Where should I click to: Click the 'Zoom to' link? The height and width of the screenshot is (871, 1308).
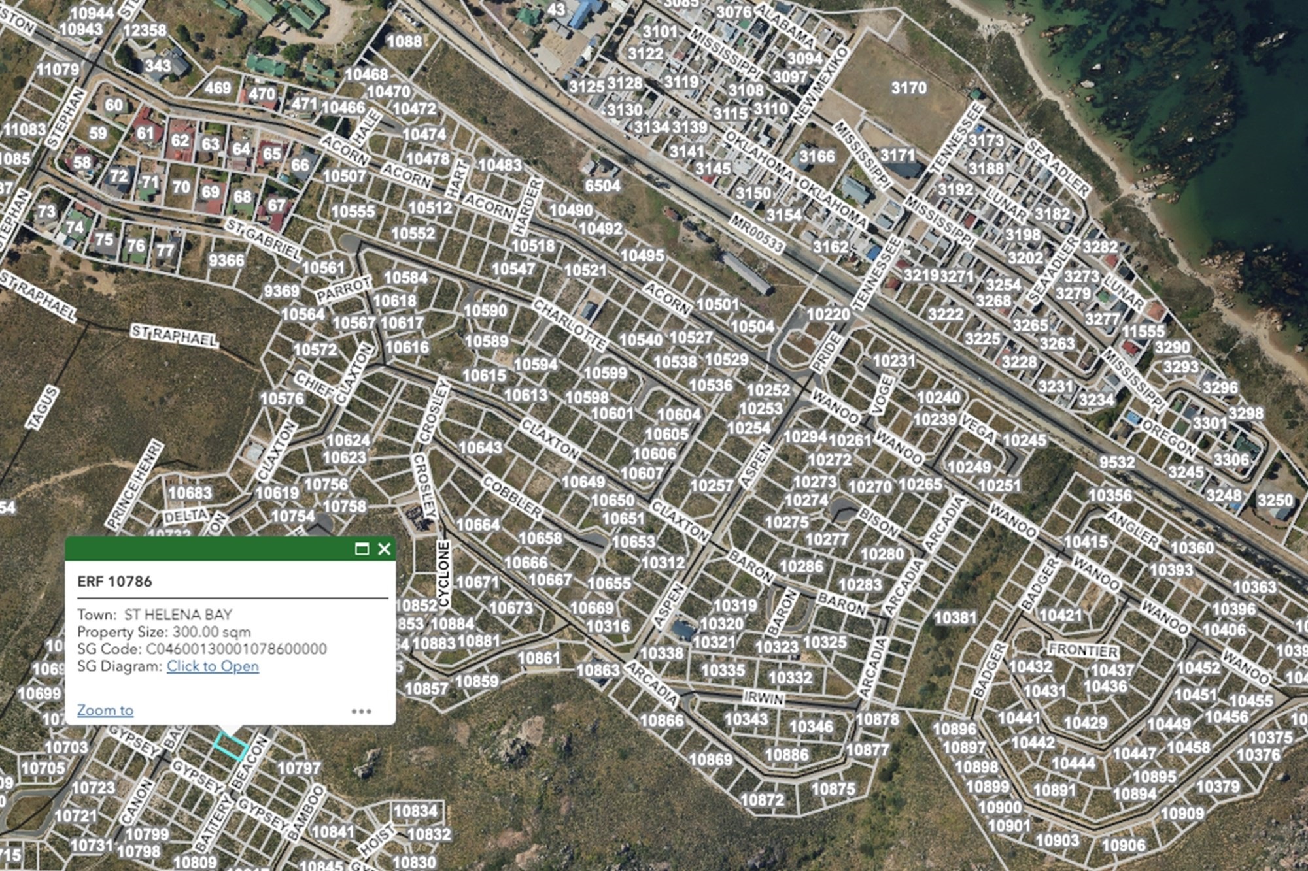click(x=105, y=710)
